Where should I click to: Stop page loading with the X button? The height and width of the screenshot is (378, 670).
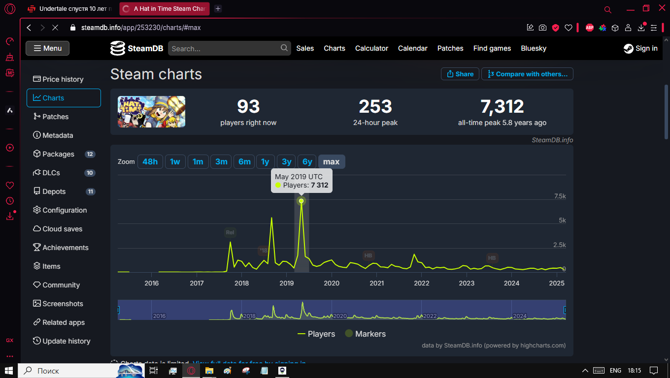(55, 28)
